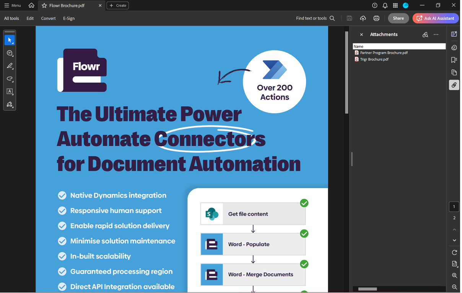Close the Attachments panel
462x293 pixels.
361,35
